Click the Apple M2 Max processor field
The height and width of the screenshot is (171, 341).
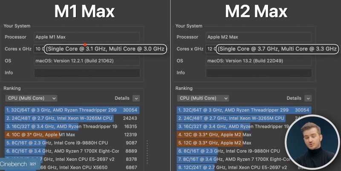259,37
